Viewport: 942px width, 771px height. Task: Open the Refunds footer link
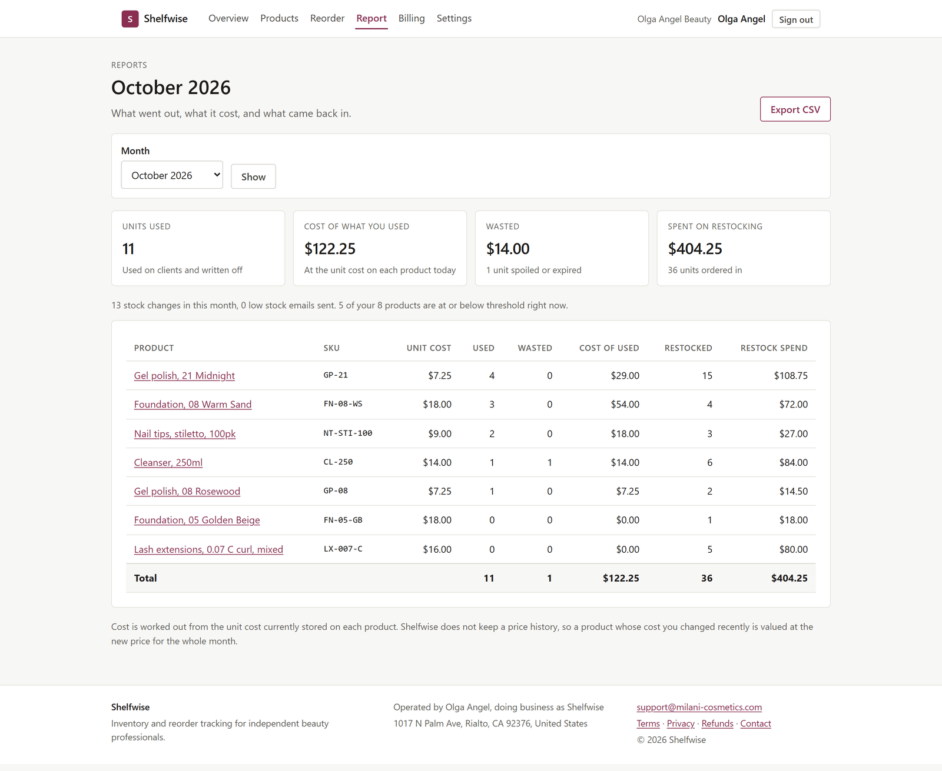coord(717,723)
